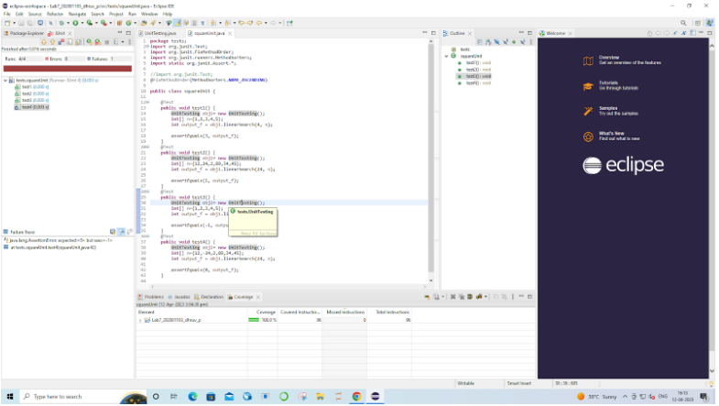Click the Stop JUnit test run icon

point(106,42)
